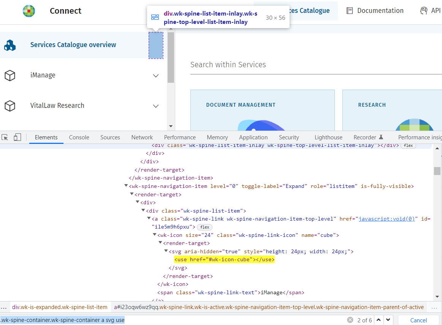Click the cube icon next to VitalLaw Research
Viewport: 442px width, 325px height.
pos(10,106)
